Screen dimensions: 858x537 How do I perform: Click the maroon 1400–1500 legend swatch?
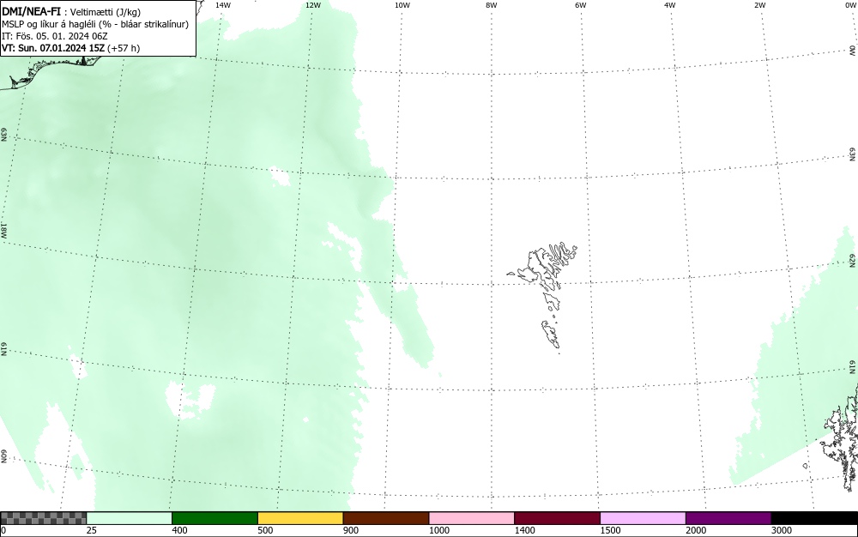[557, 518]
